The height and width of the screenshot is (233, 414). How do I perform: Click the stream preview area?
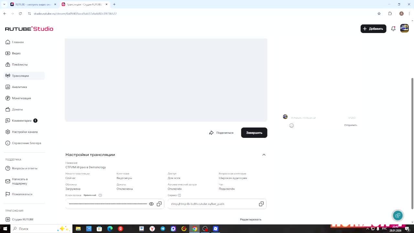point(166,80)
